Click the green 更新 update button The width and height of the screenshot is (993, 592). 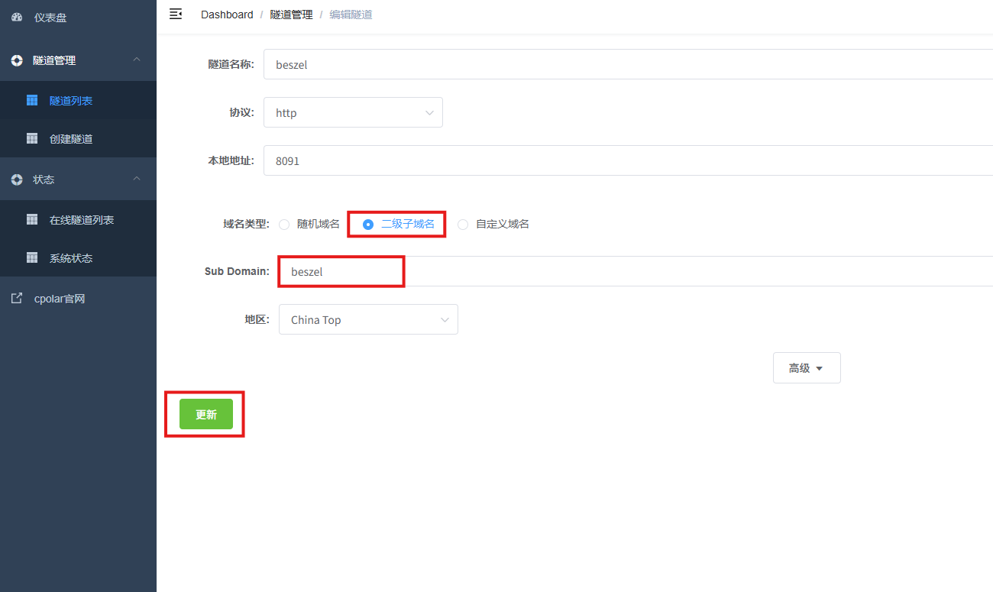click(205, 414)
